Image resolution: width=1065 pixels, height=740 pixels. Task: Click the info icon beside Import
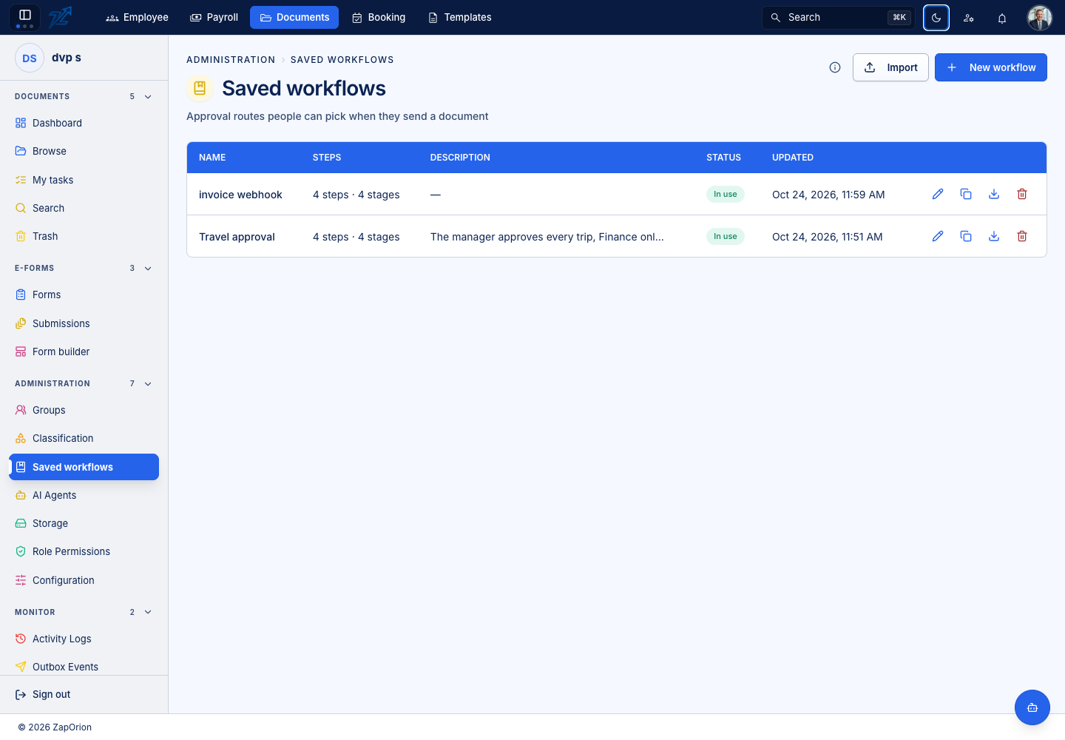835,67
